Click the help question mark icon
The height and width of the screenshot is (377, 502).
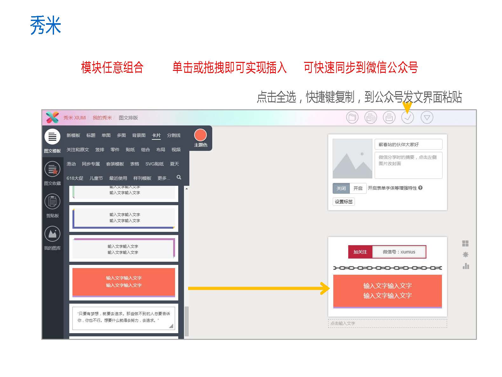(x=420, y=188)
